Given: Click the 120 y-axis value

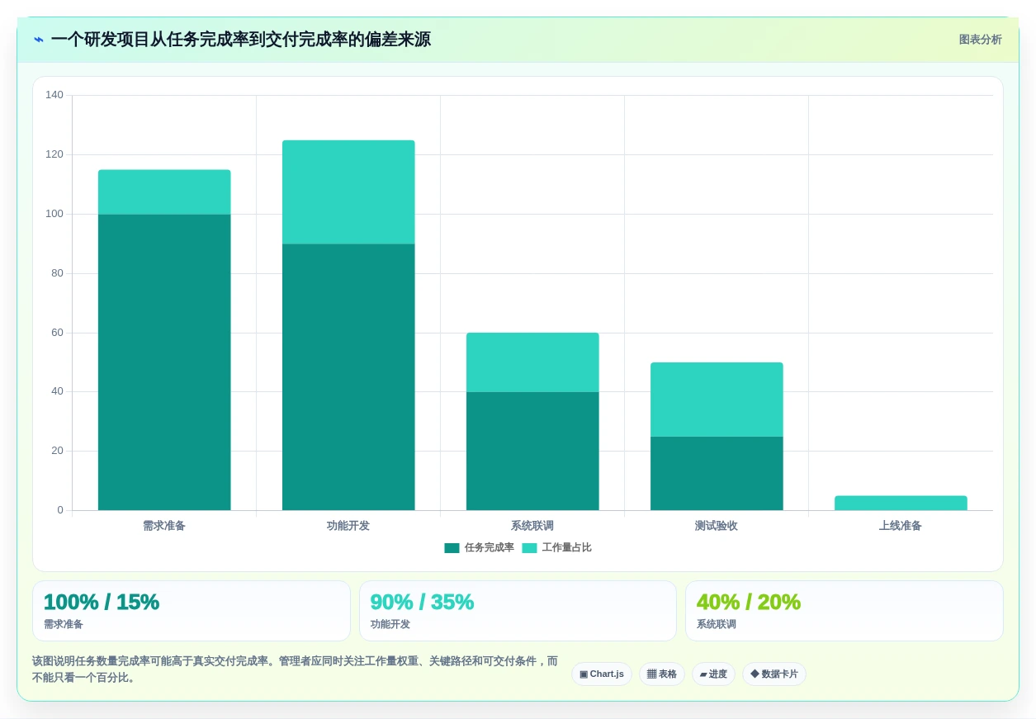Looking at the screenshot, I should [x=54, y=154].
